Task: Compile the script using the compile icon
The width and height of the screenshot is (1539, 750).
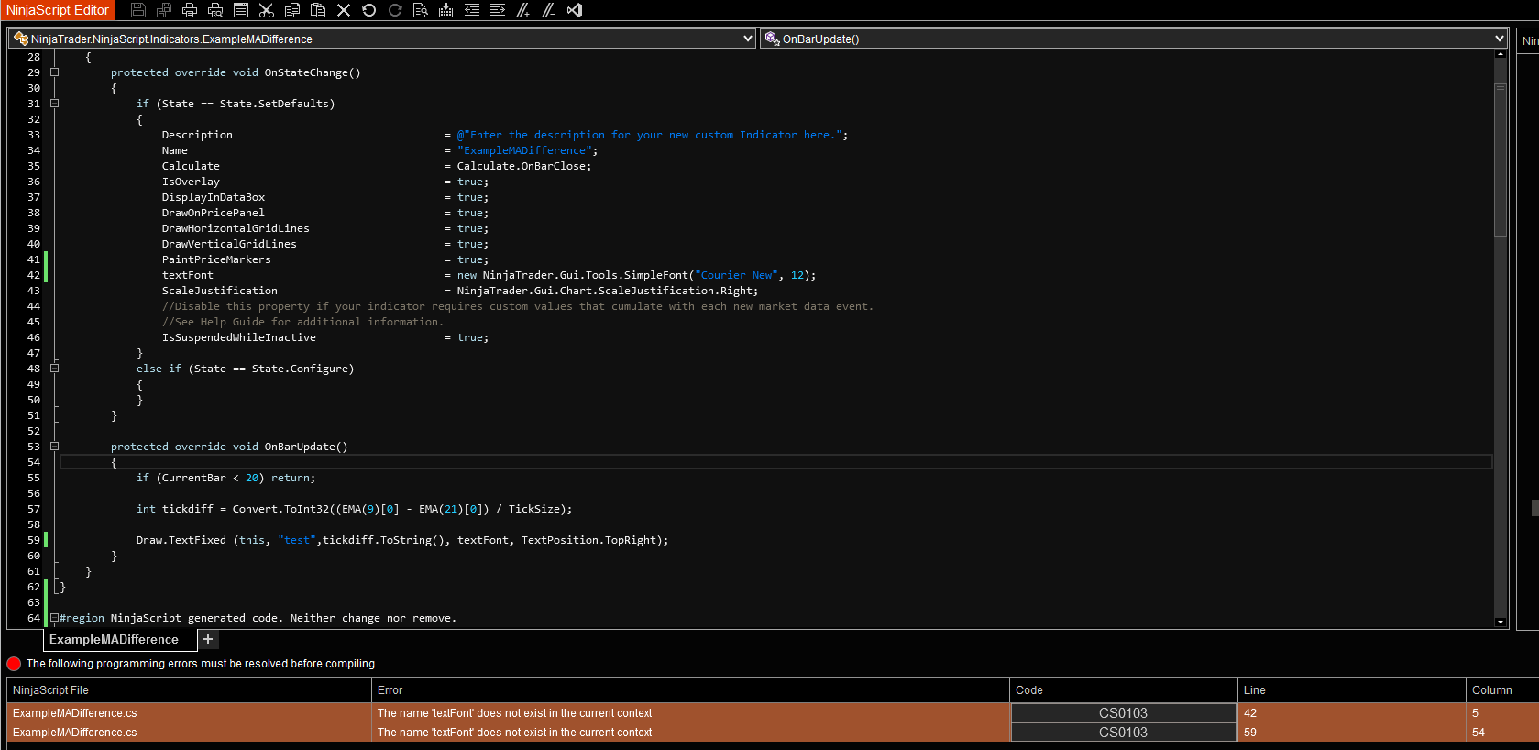Action: (x=446, y=10)
